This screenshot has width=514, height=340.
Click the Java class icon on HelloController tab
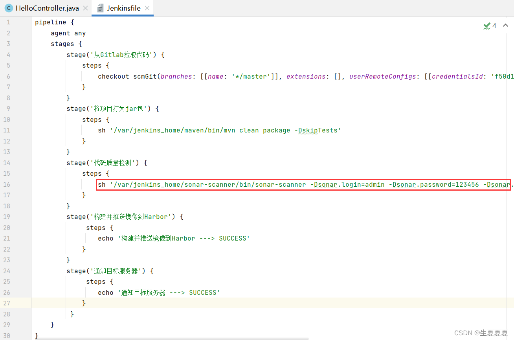9,8
